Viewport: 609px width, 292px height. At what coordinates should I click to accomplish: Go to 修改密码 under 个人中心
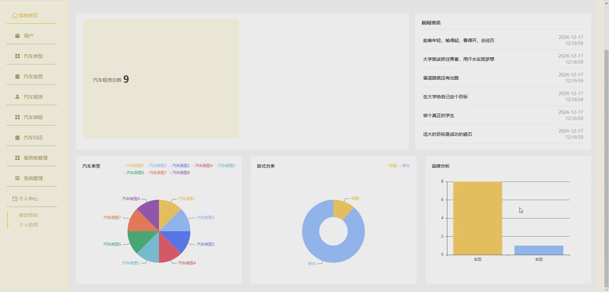pyautogui.click(x=29, y=215)
